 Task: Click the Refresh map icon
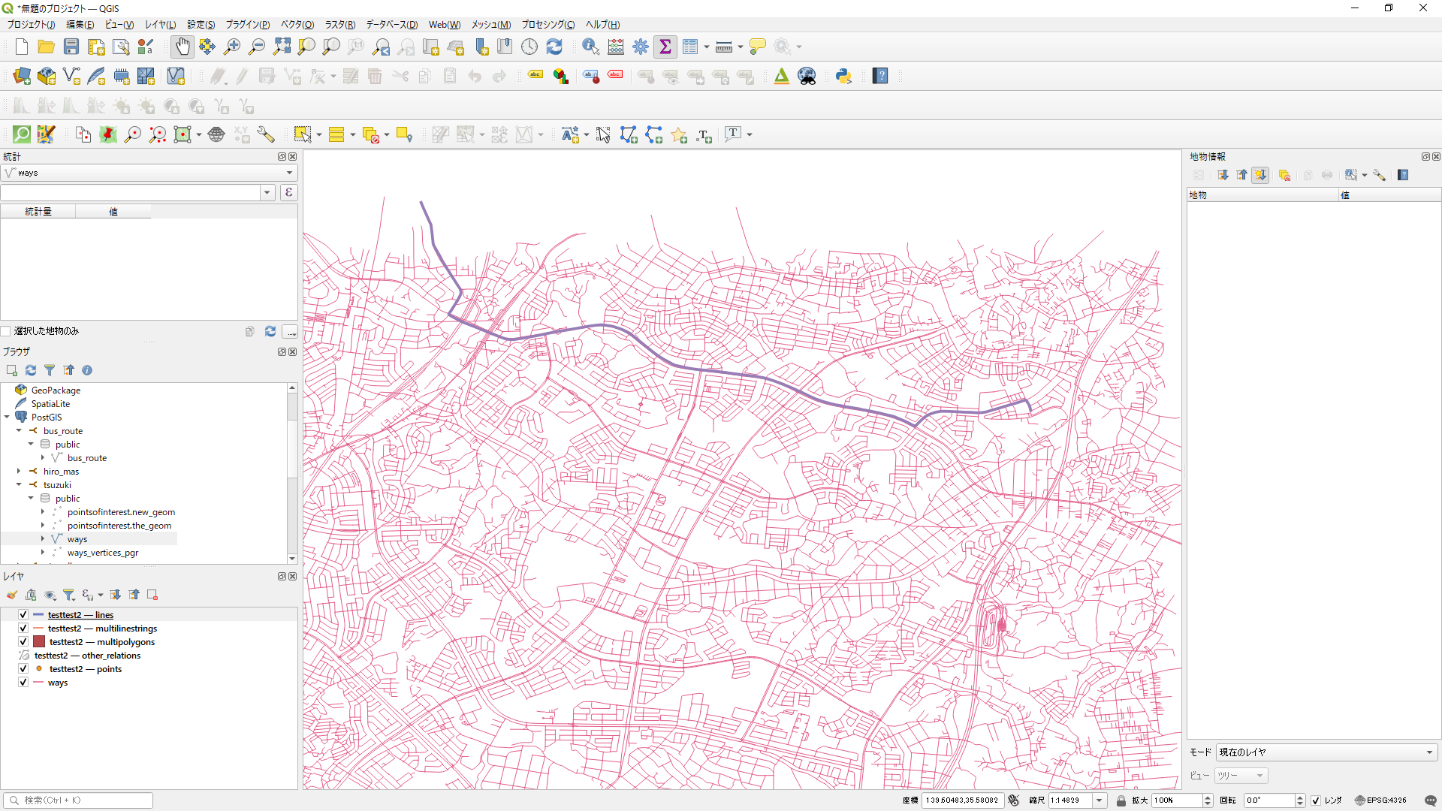pos(554,47)
